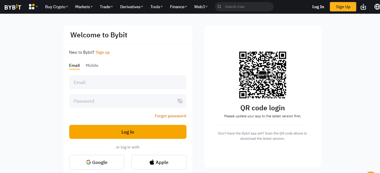Click the Sign up link under Welcome
The width and height of the screenshot is (380, 173).
point(103,52)
